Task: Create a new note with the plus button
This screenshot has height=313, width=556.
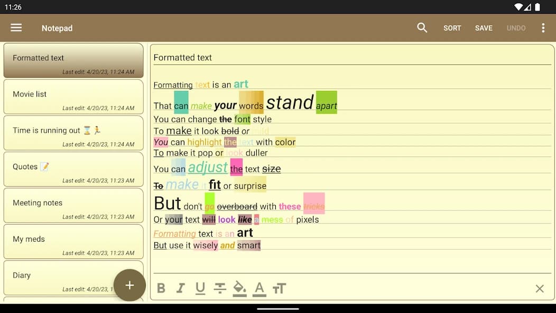Action: (129, 285)
